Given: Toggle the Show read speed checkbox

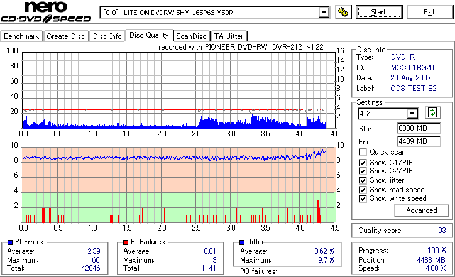Looking at the screenshot, I should (x=363, y=190).
